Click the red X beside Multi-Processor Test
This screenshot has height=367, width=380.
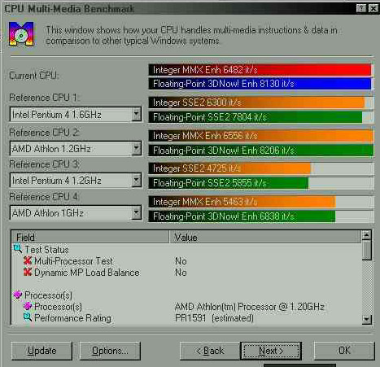point(28,260)
